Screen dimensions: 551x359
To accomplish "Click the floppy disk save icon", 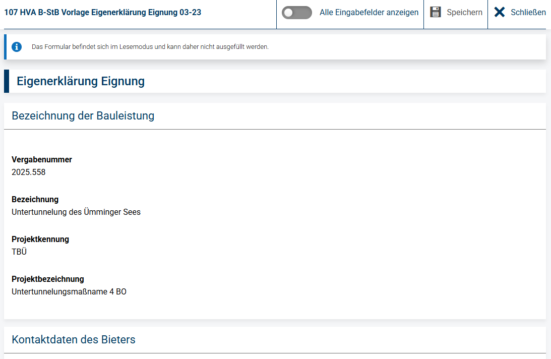I will [436, 12].
